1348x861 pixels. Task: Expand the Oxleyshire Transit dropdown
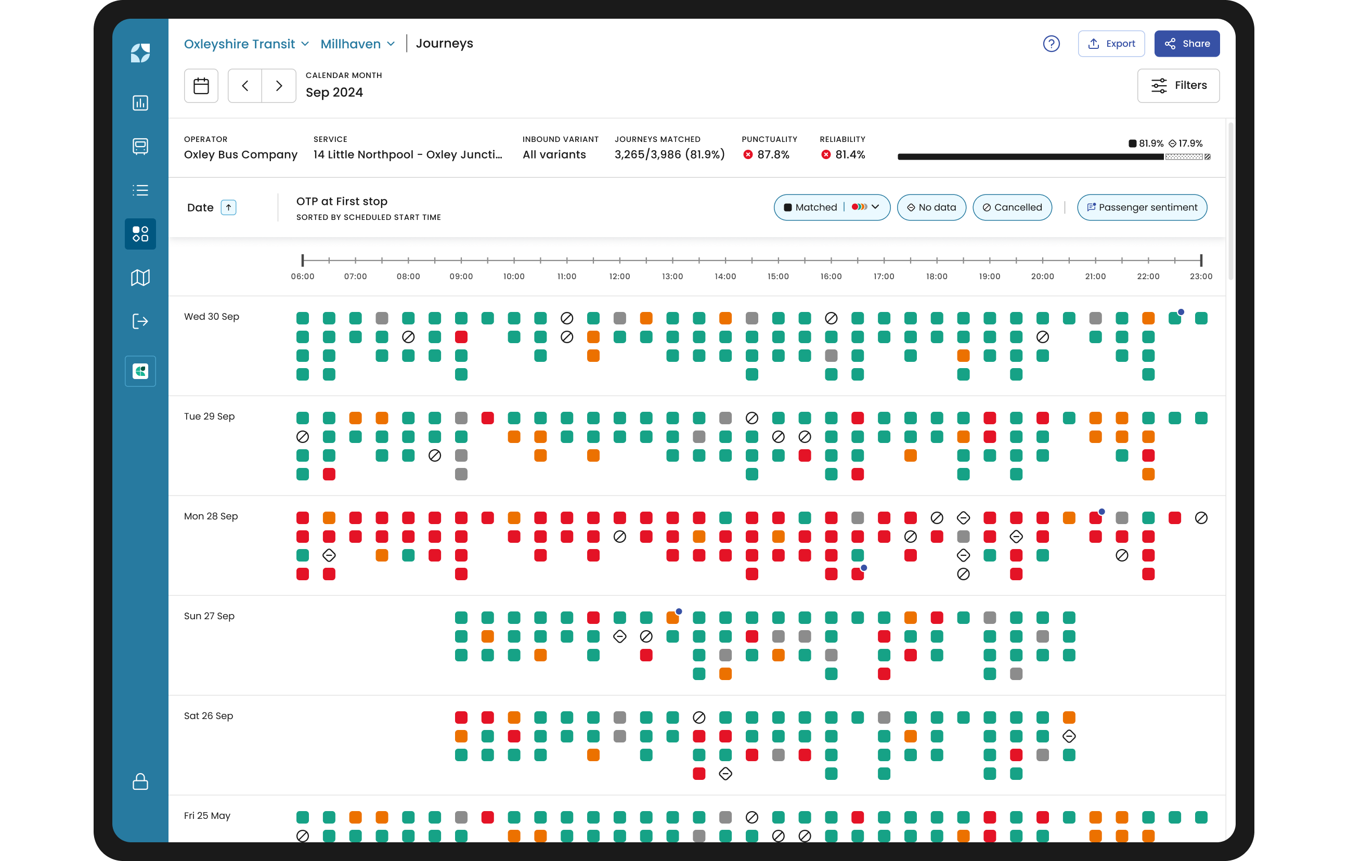(247, 44)
